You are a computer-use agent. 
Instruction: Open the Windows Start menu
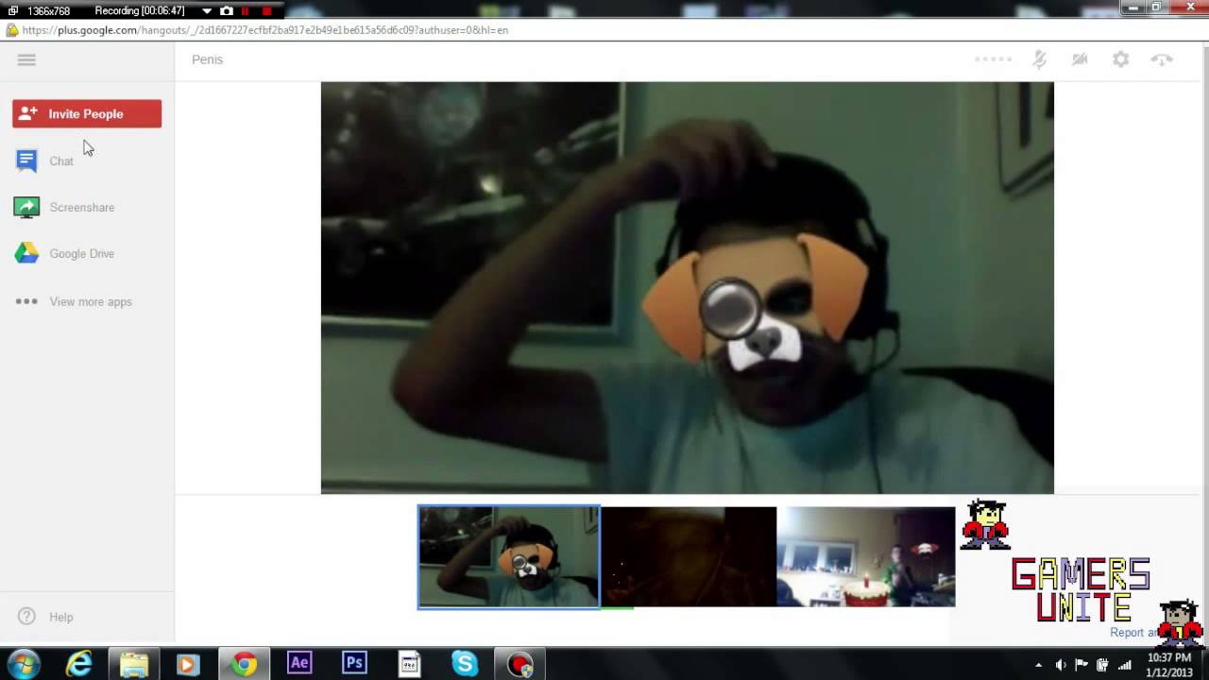click(24, 664)
